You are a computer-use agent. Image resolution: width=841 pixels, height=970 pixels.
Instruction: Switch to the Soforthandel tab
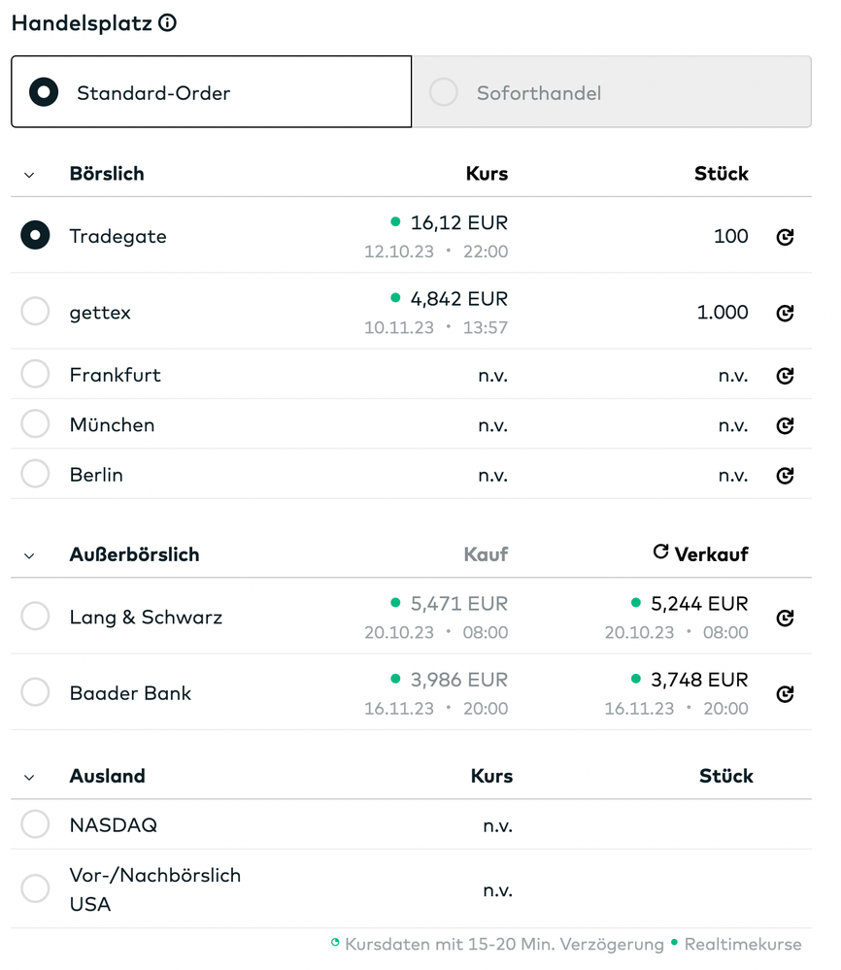pos(612,92)
